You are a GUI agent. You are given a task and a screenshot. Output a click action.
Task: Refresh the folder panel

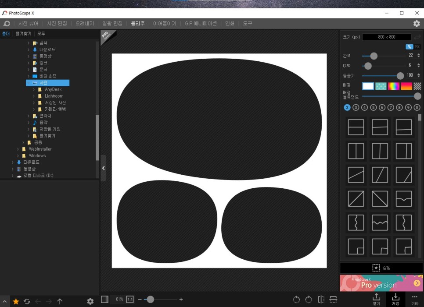(27, 301)
